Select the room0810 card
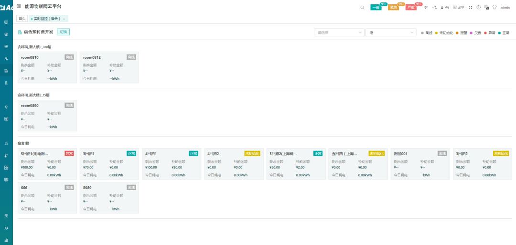 coord(47,67)
